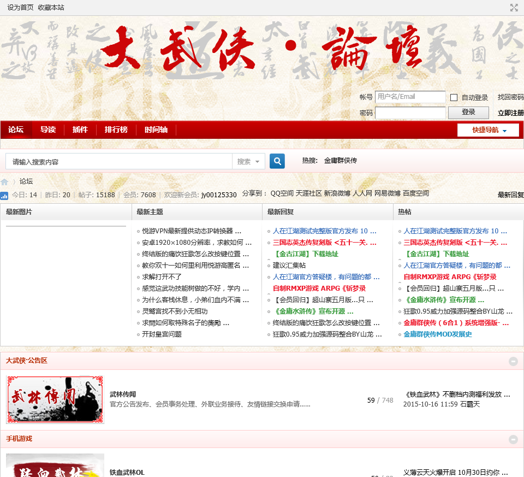The height and width of the screenshot is (477, 524).
Task: Click the 找回密码 link
Action: pyautogui.click(x=510, y=97)
